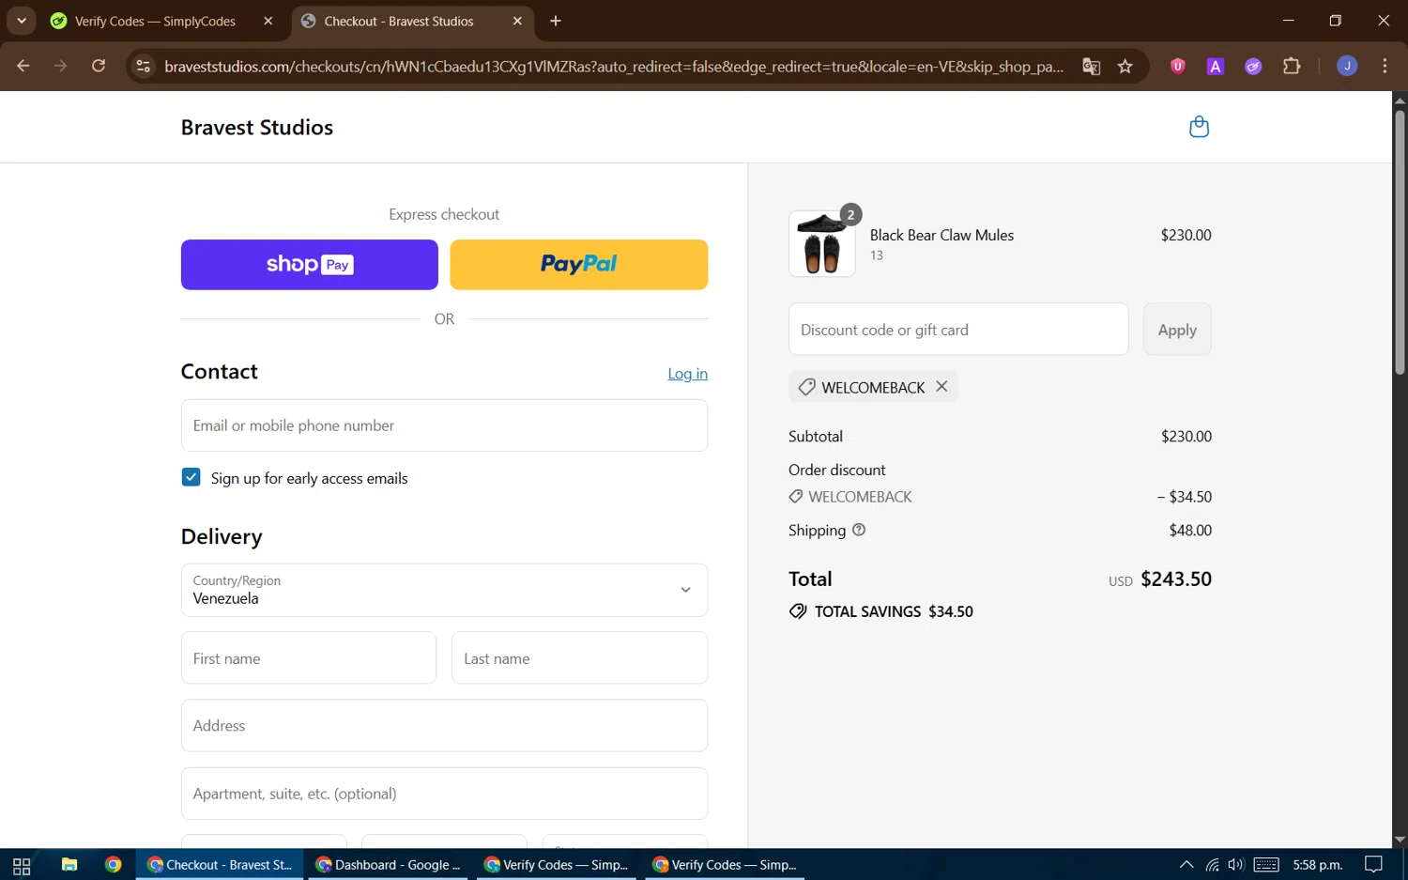Show hidden system tray icons

1186,865
